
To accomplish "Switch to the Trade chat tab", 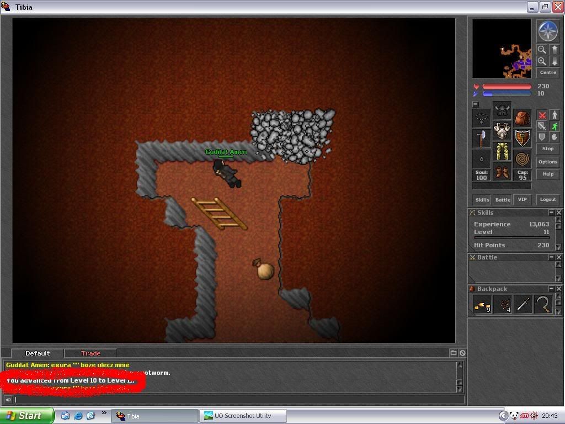I will [x=90, y=353].
